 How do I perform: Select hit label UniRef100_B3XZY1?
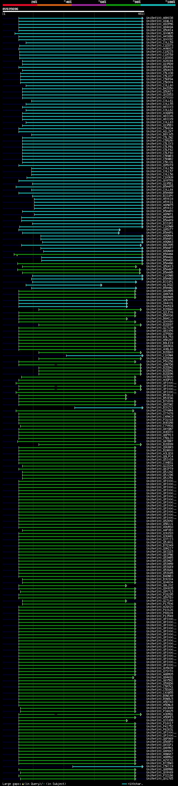tap(160, 408)
